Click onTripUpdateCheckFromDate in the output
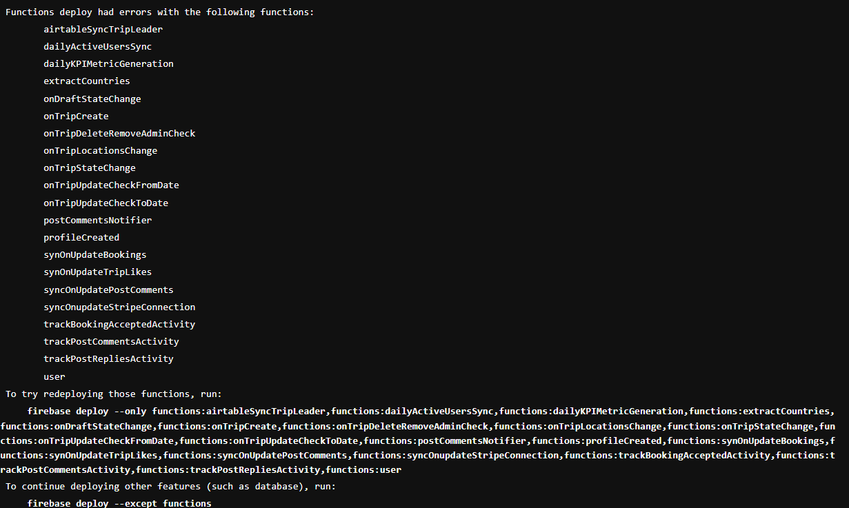Screen dimensions: 849x508 click(111, 185)
